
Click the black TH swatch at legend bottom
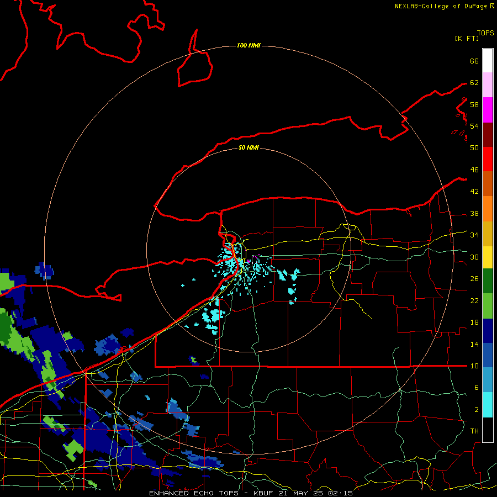coord(488,430)
